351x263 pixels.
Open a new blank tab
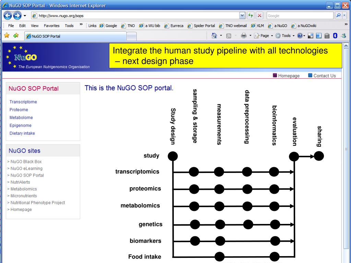pos(132,36)
